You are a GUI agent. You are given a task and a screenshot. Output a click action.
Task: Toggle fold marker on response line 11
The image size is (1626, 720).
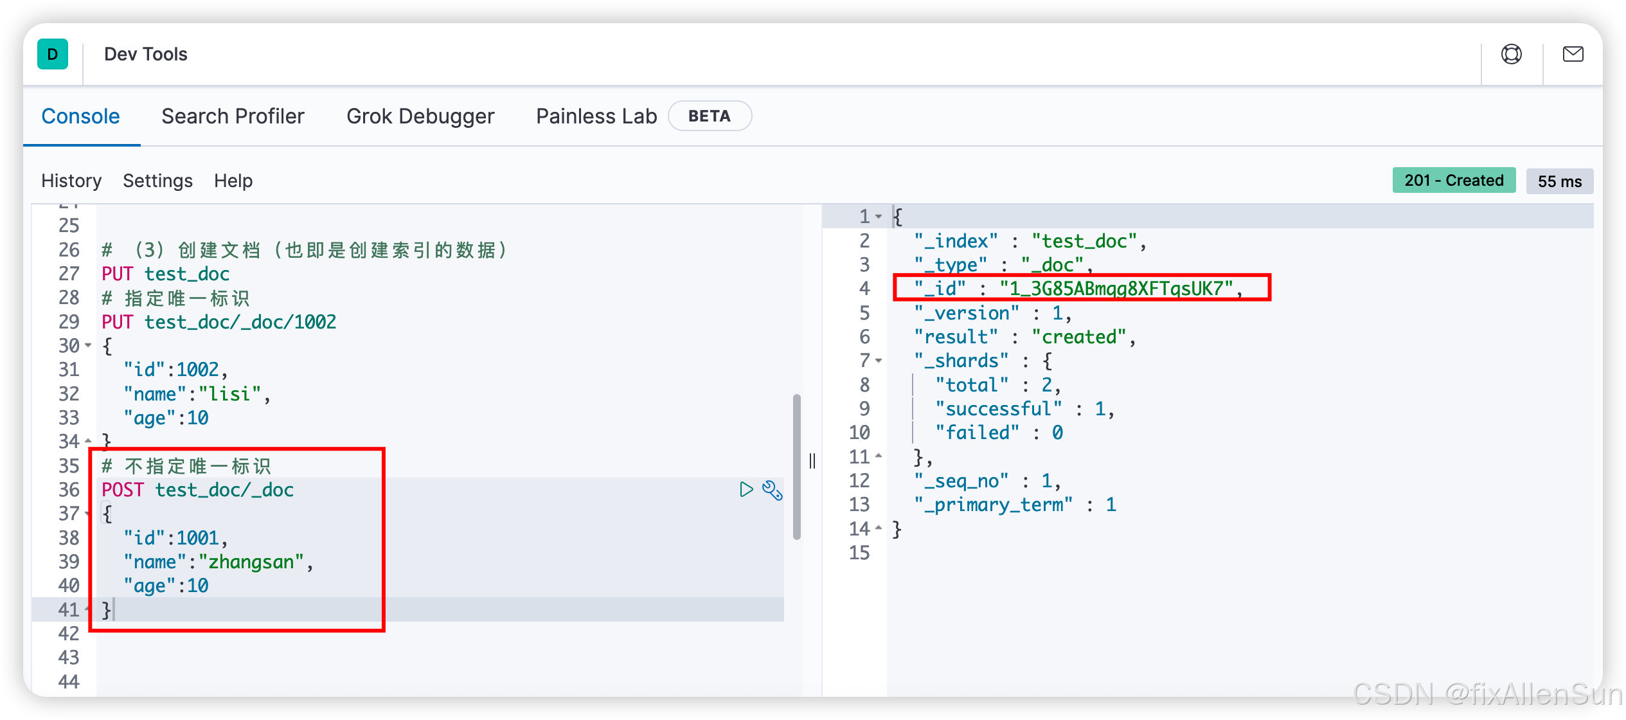click(879, 456)
